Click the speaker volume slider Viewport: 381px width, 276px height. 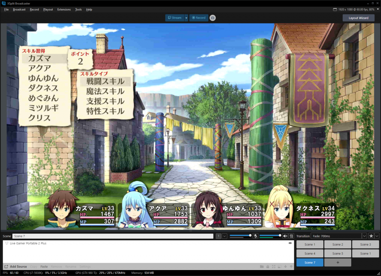(x=270, y=235)
